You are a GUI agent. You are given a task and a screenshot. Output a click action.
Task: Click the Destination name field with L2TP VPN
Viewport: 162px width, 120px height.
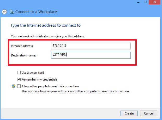tap(91, 55)
